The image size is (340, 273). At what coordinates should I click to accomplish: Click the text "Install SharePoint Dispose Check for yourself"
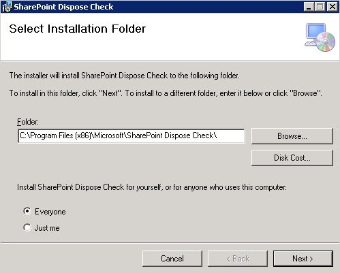pyautogui.click(x=89, y=187)
